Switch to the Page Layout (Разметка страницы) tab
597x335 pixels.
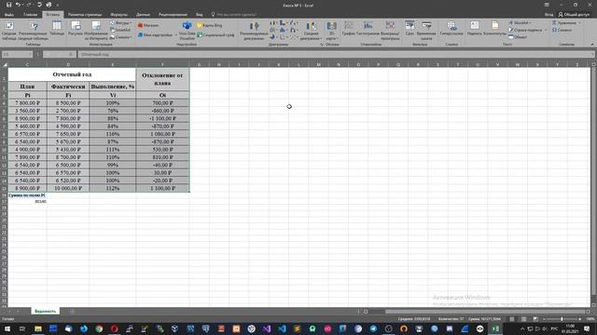click(85, 15)
